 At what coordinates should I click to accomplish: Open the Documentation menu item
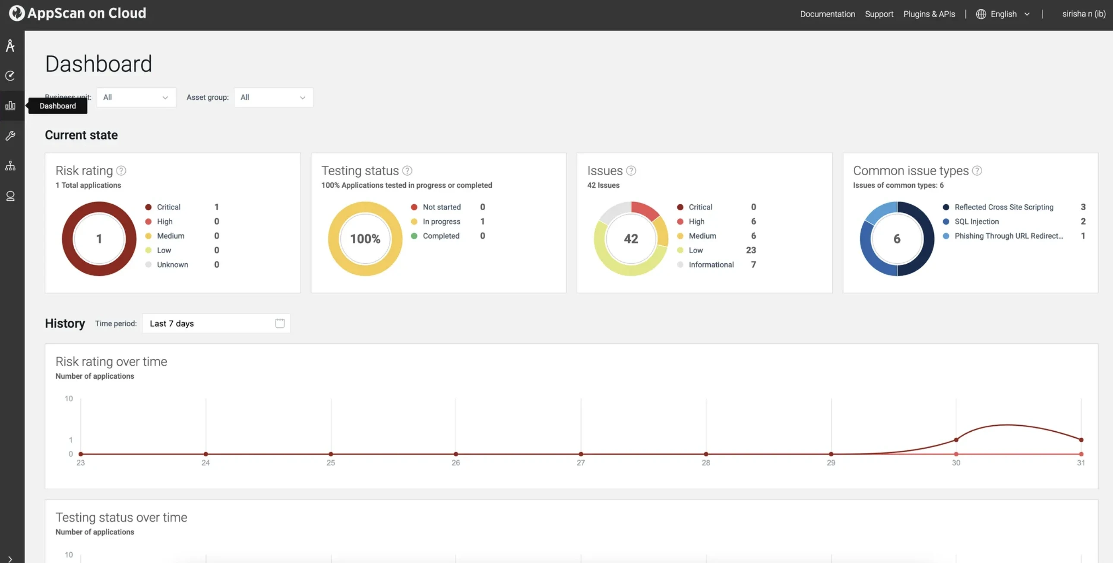[827, 14]
